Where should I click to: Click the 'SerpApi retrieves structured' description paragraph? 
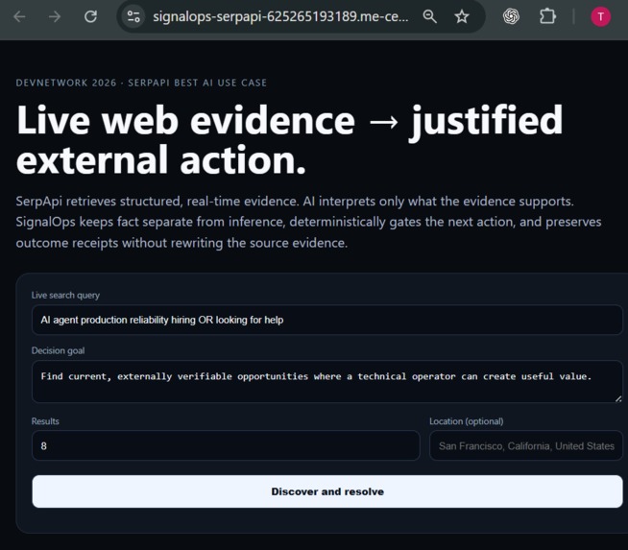[308, 222]
